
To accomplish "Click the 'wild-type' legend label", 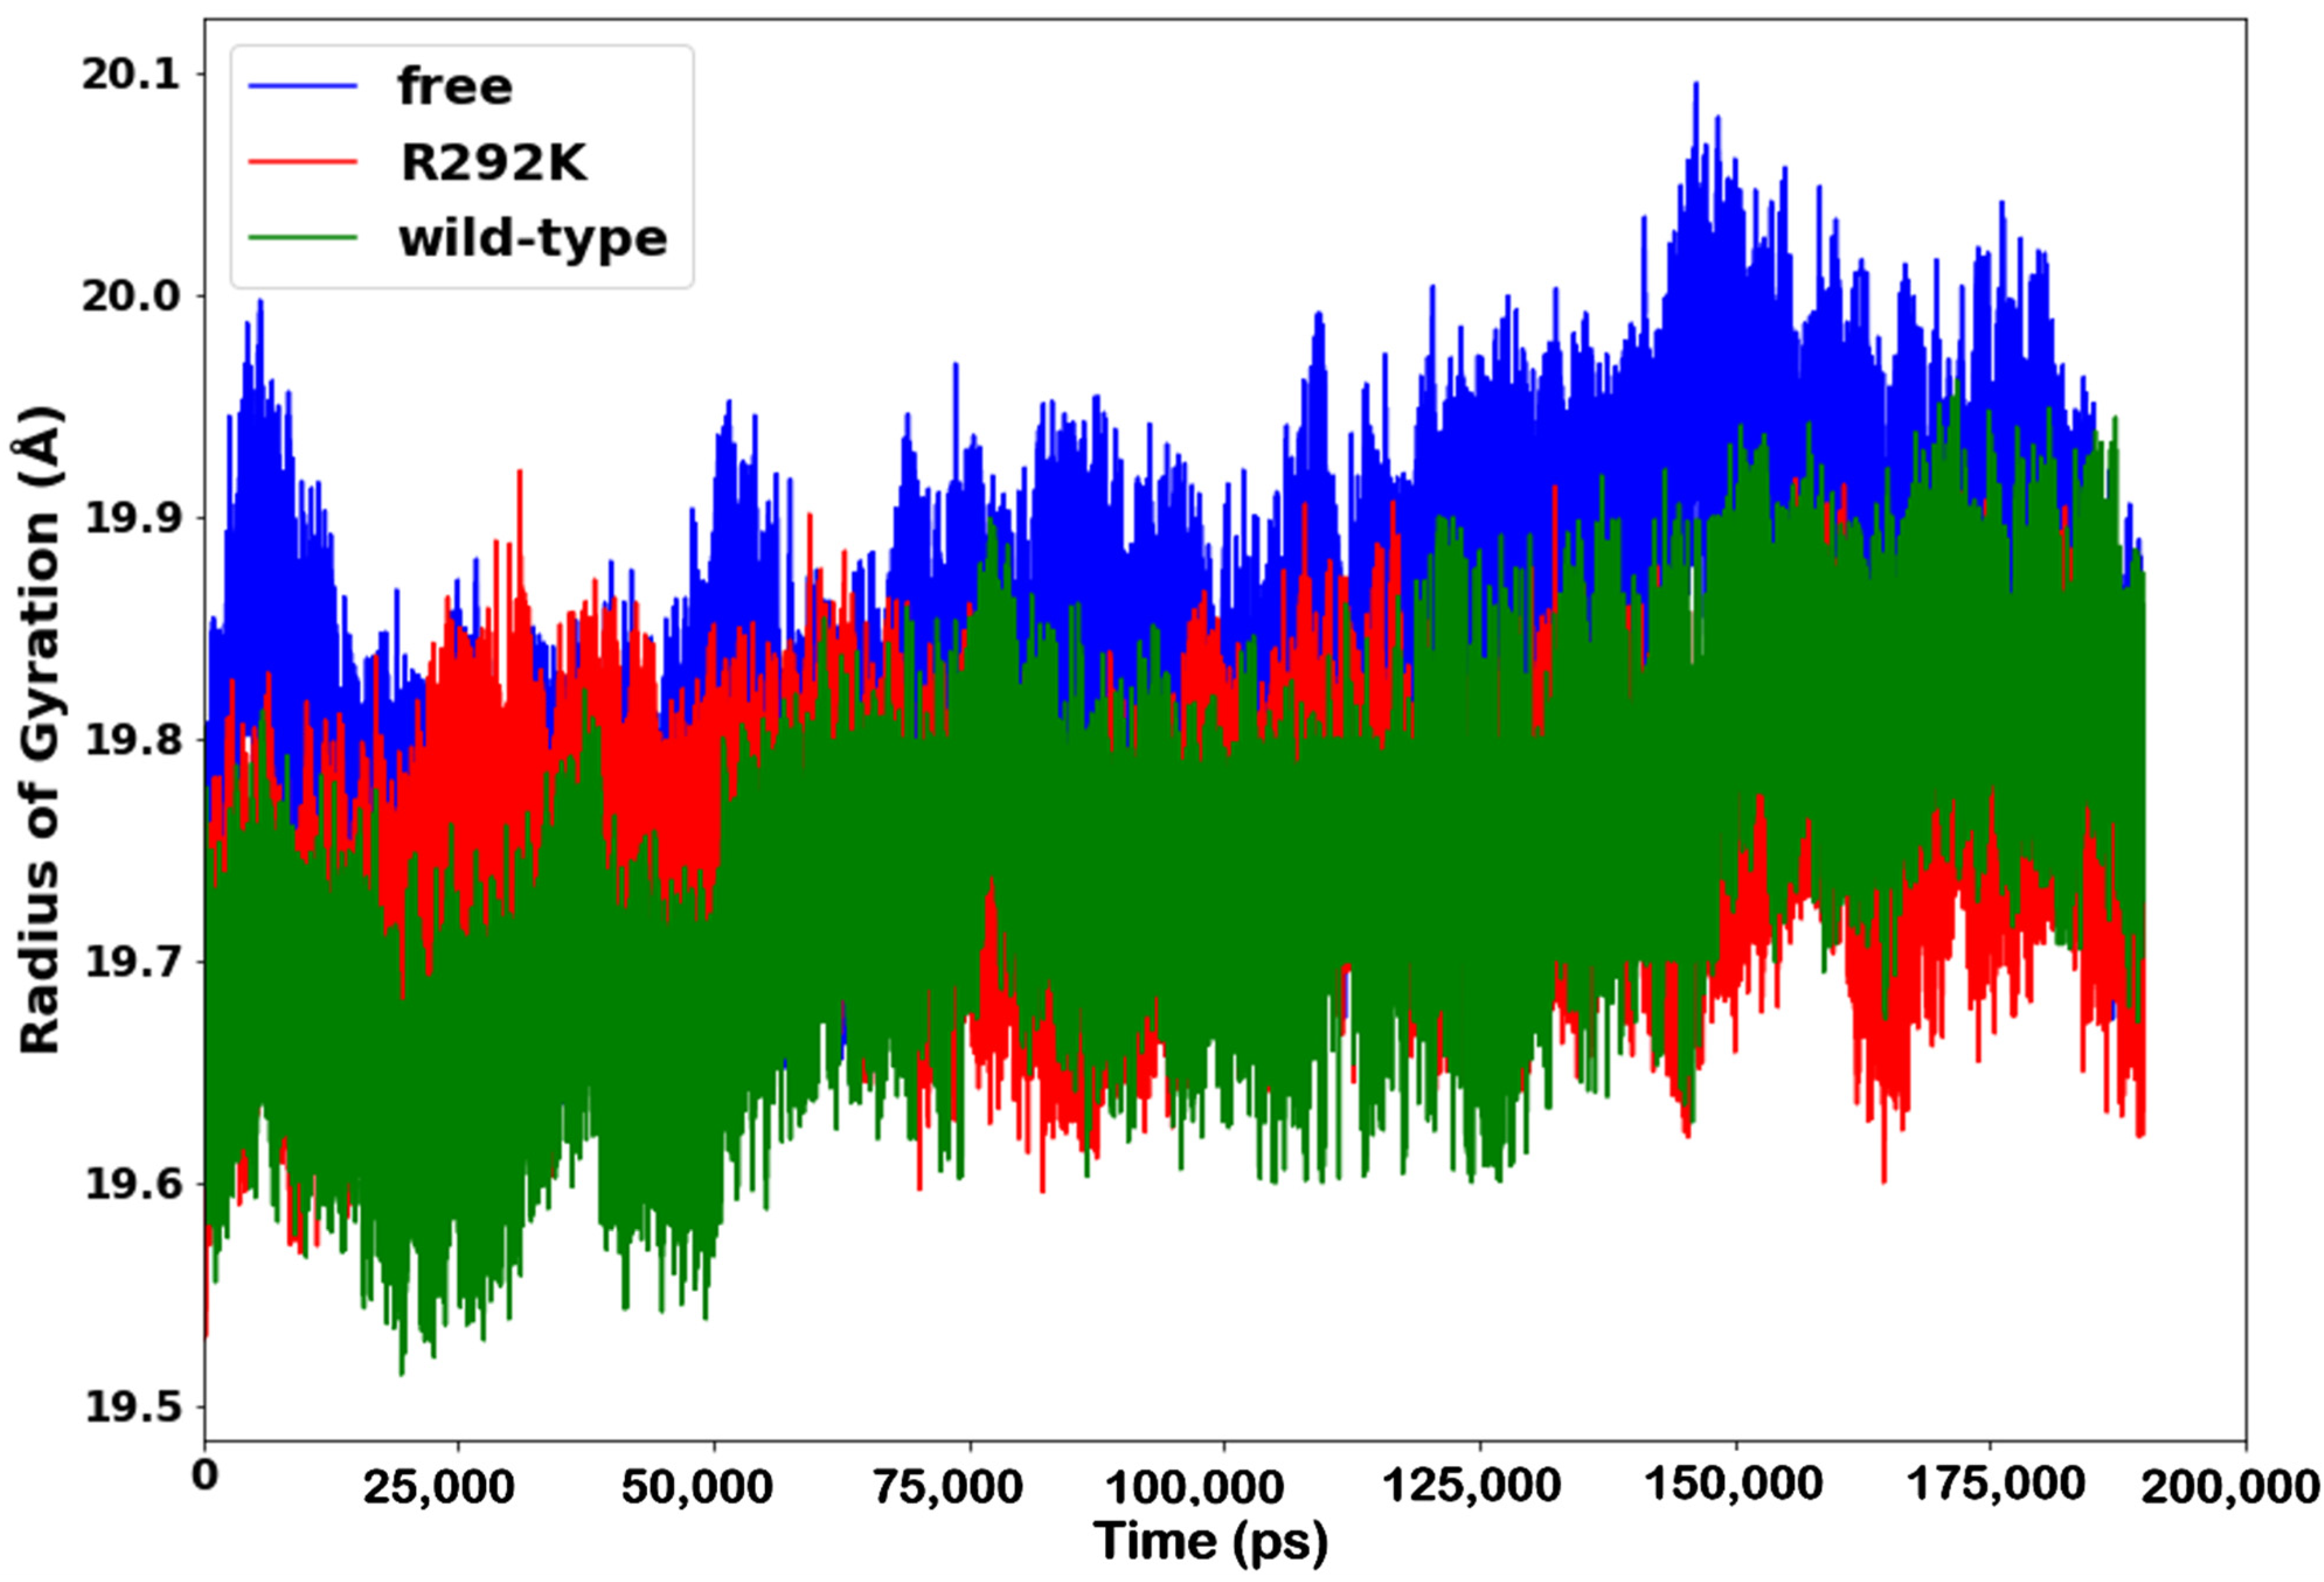I will 532,239.
